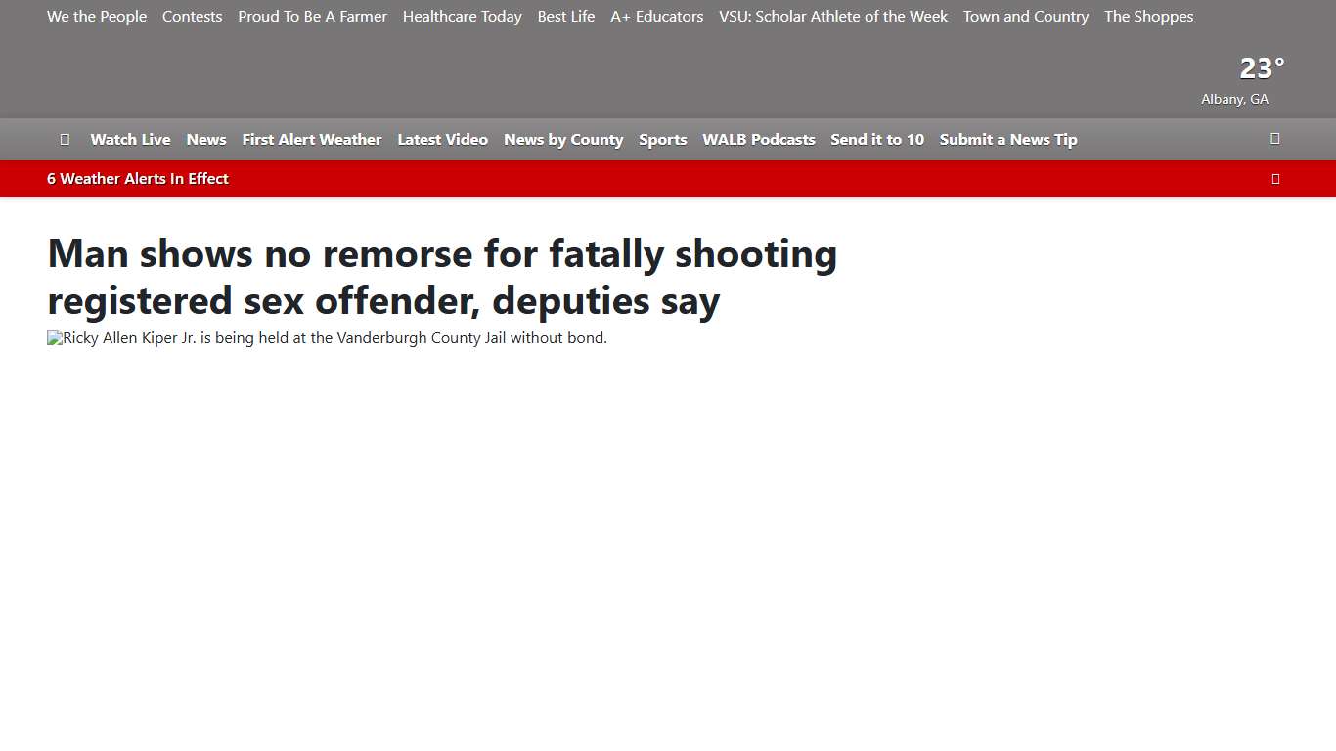Visit the We the People link
The width and height of the screenshot is (1336, 751).
97,17
